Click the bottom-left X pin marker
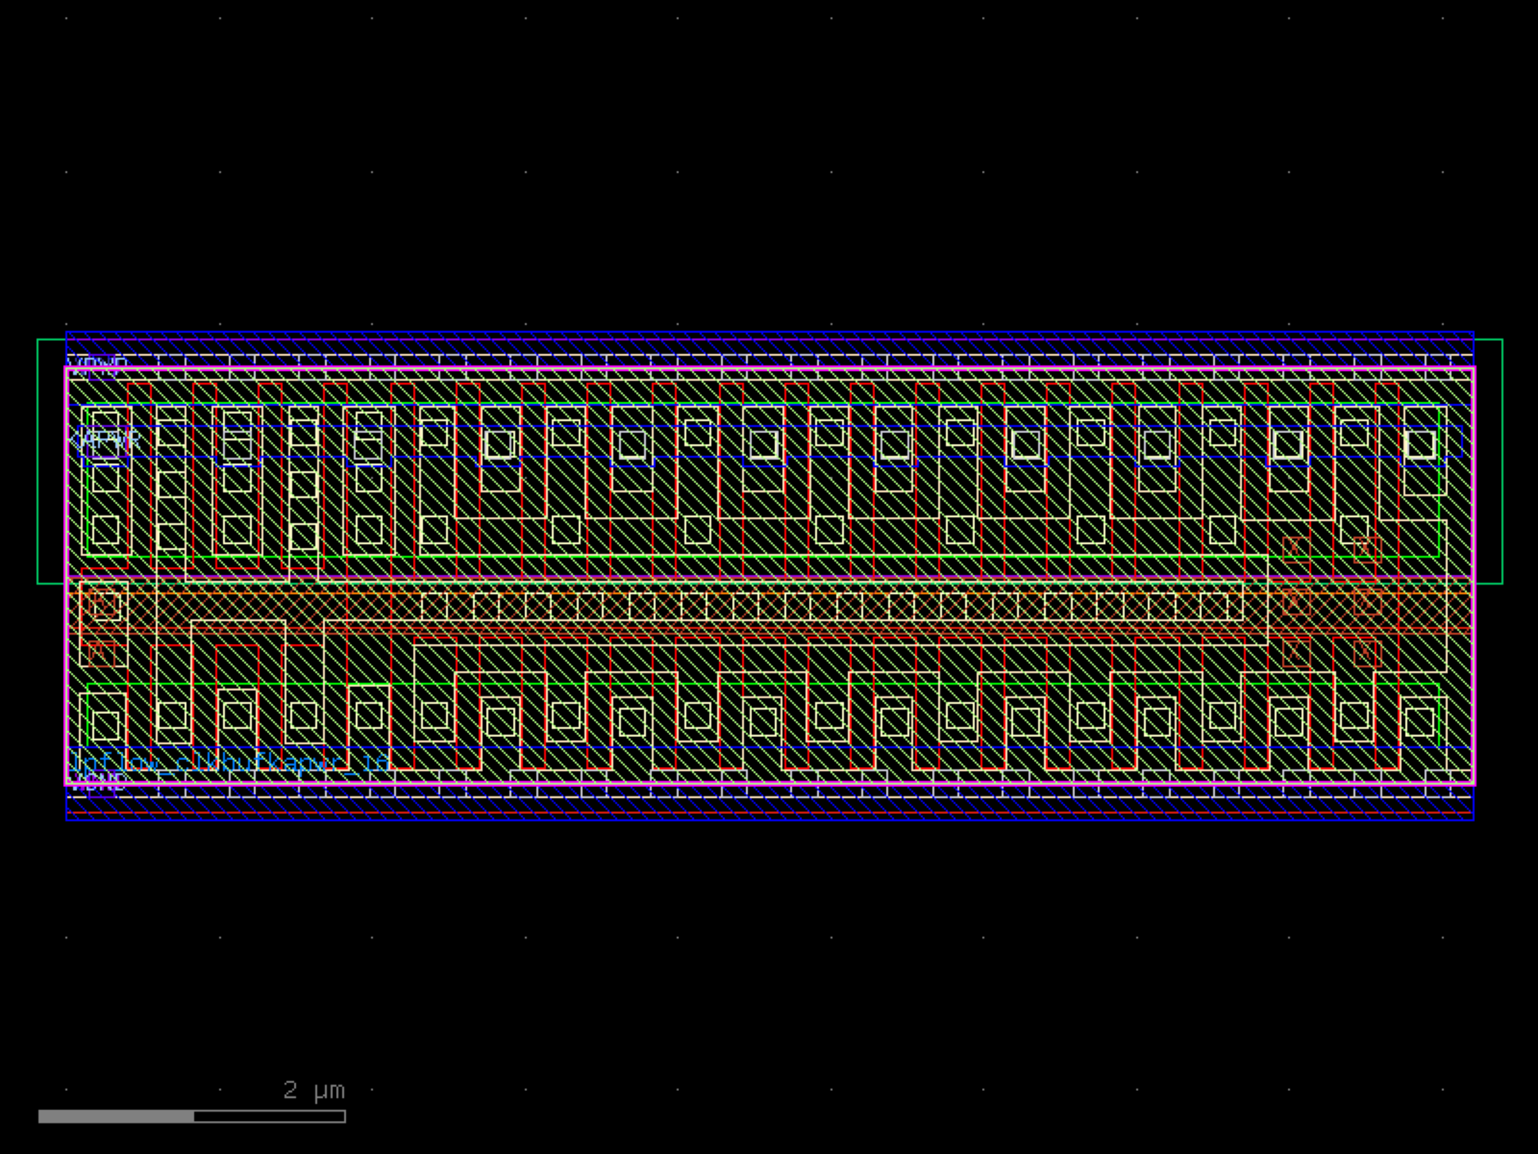 coord(1296,652)
